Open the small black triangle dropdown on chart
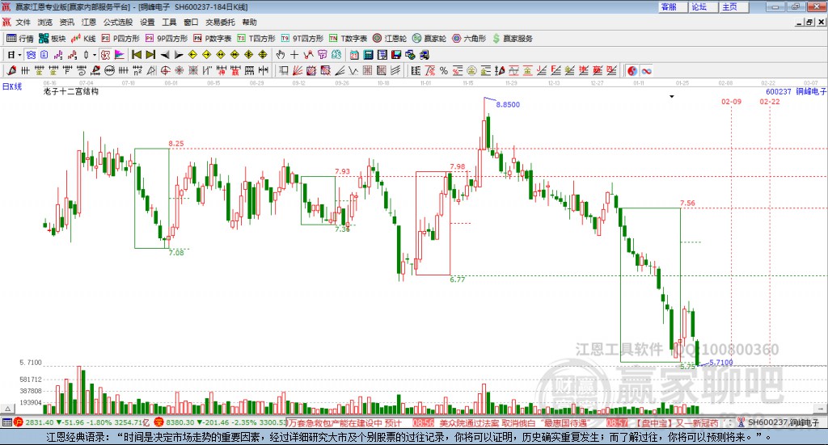The width and height of the screenshot is (828, 445). [x=672, y=96]
